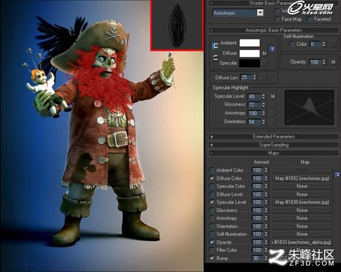Click the empty map button next to Specular swatch
341x272 pixels.
[264, 63]
